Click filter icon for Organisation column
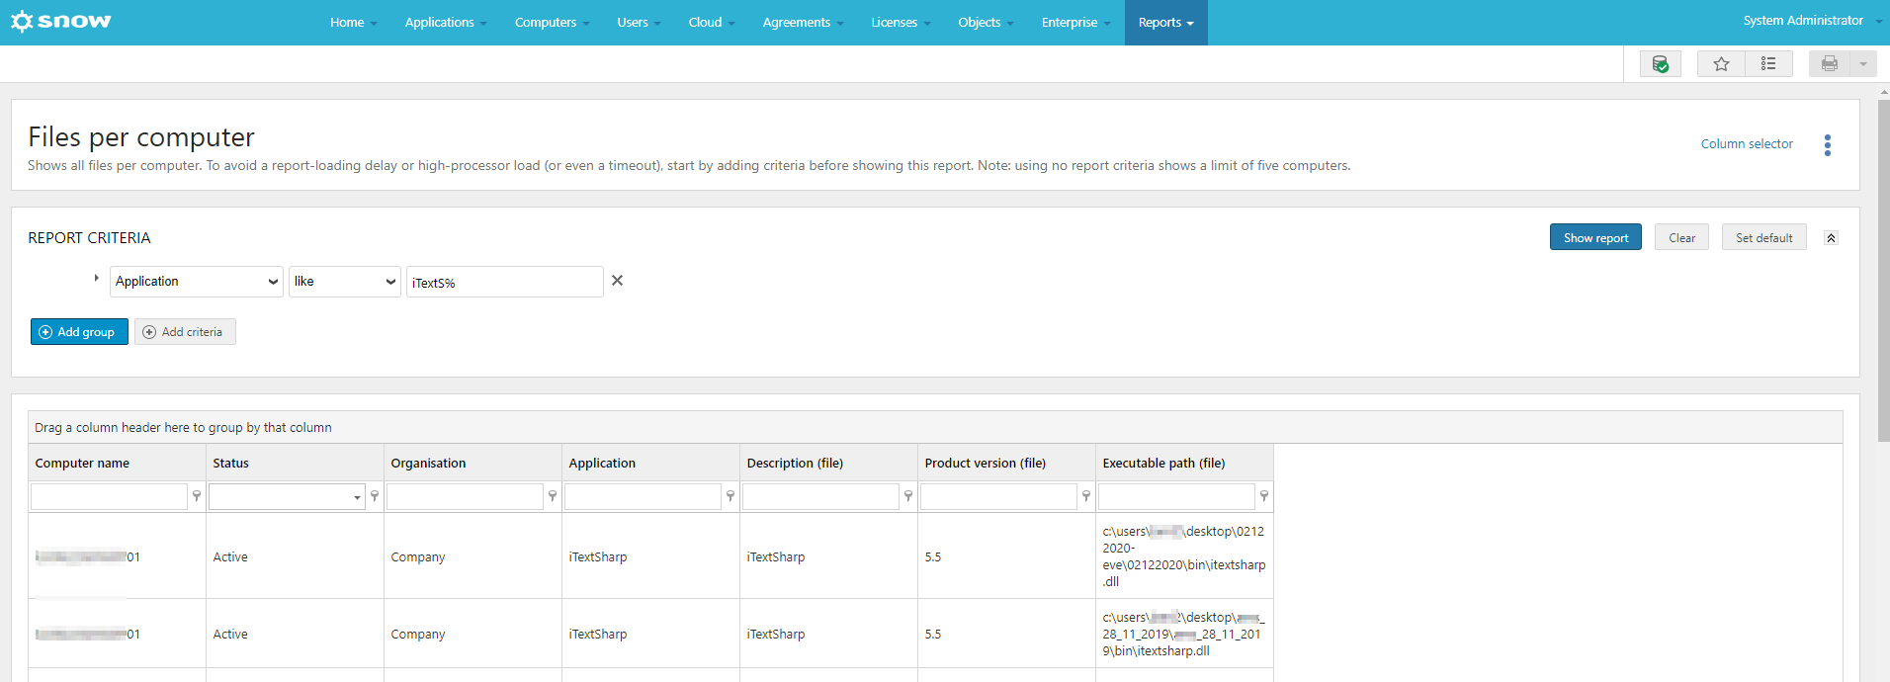This screenshot has width=1890, height=682. tap(553, 496)
